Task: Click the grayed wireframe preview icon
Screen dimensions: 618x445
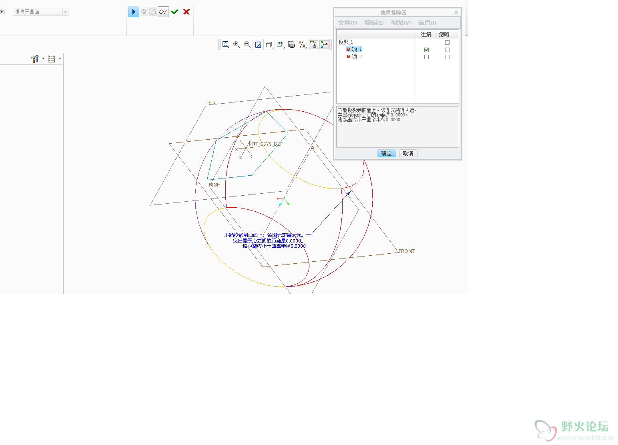Action: [x=153, y=12]
